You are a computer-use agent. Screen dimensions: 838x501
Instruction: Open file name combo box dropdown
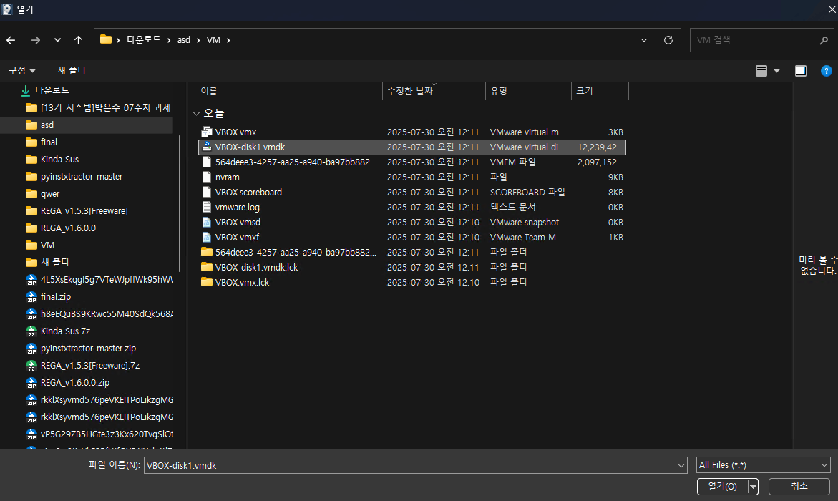point(681,466)
